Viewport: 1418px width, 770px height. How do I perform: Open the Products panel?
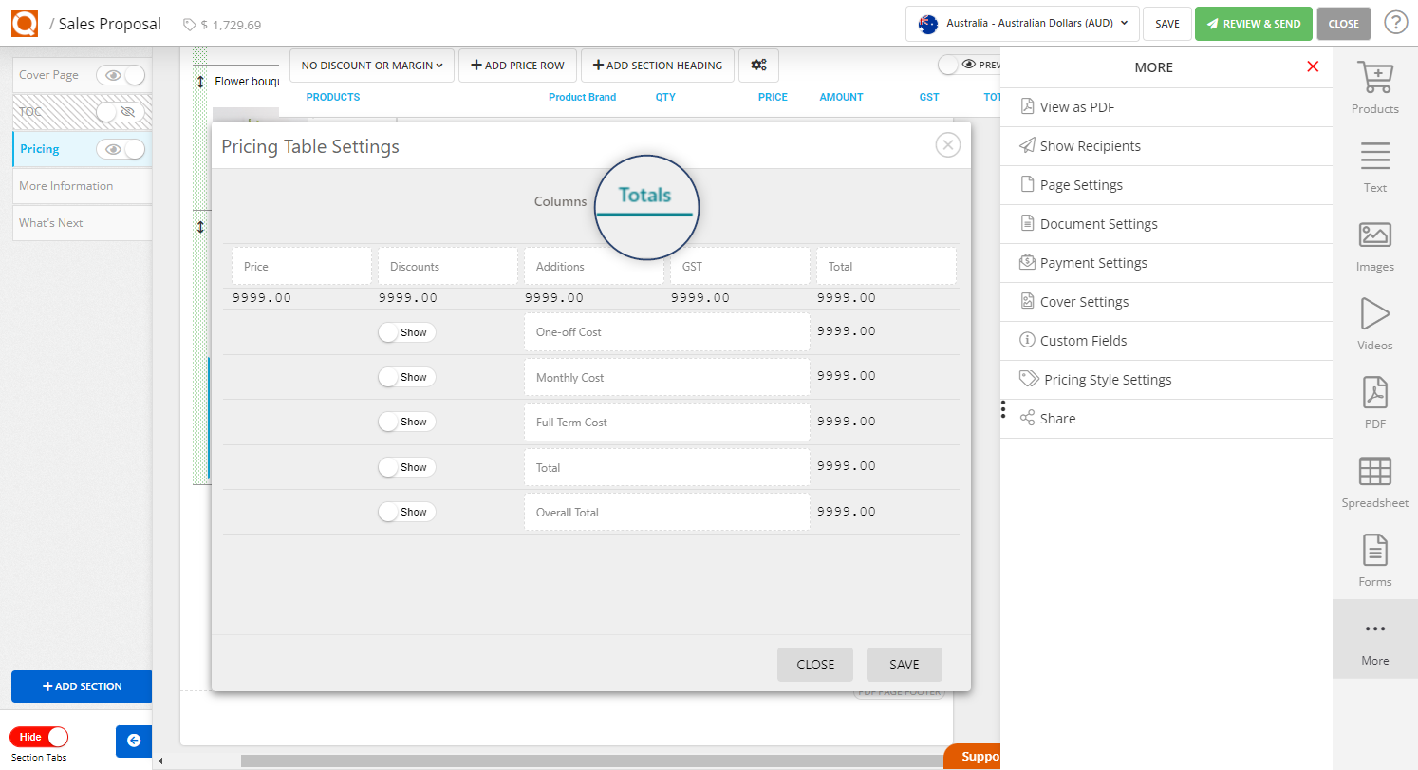tap(1374, 85)
